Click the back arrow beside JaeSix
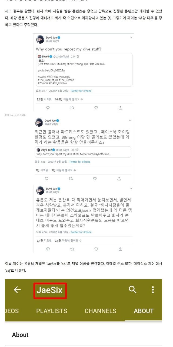The image size is (173, 347). coord(17,290)
